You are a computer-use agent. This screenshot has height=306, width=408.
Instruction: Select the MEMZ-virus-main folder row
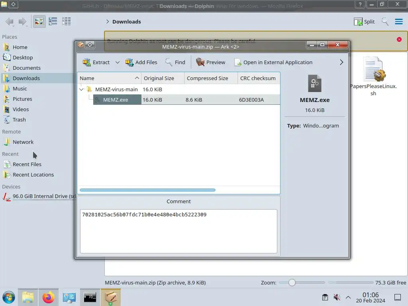(178, 90)
